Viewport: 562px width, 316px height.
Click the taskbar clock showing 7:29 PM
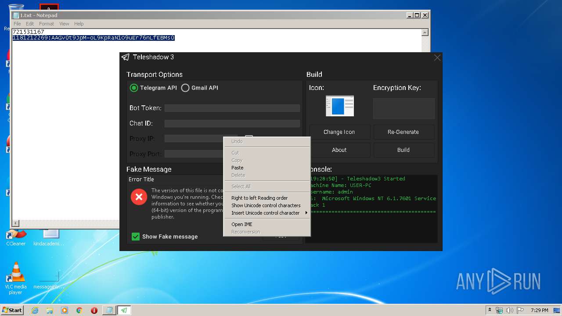539,310
